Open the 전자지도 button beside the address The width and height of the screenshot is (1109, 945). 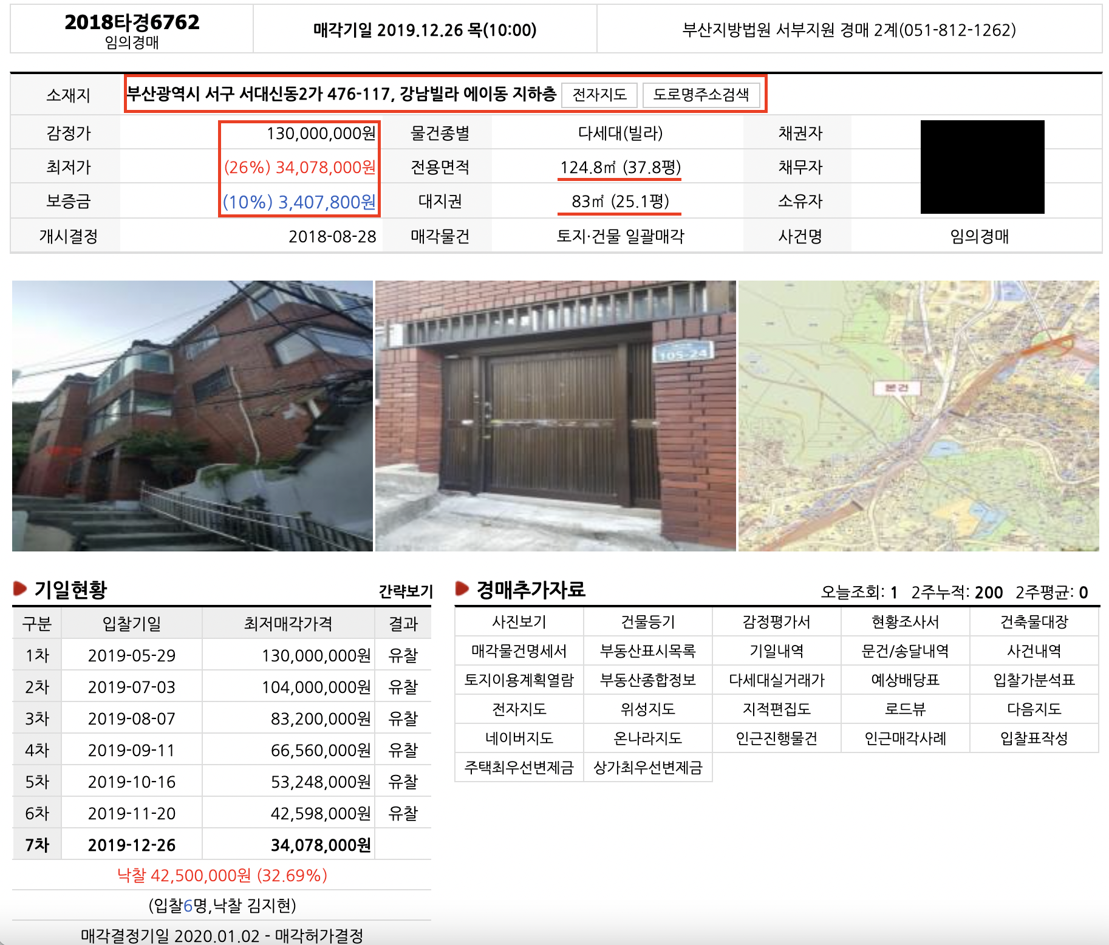click(x=599, y=95)
